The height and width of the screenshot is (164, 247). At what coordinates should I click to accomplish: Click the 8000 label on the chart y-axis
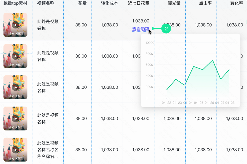(149, 54)
